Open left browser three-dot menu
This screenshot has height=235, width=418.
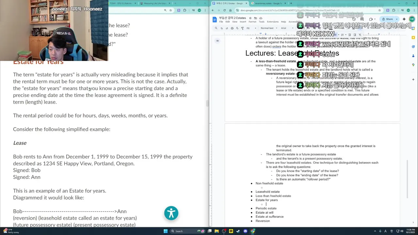[206, 10]
